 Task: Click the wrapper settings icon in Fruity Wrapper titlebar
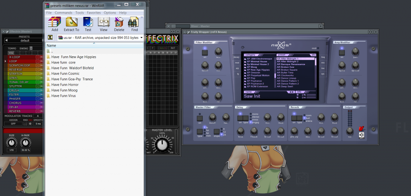(x=188, y=32)
